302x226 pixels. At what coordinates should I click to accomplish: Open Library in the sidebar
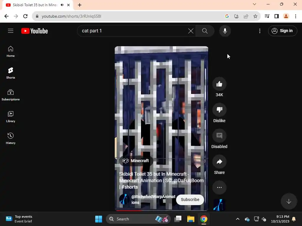[x=11, y=117]
